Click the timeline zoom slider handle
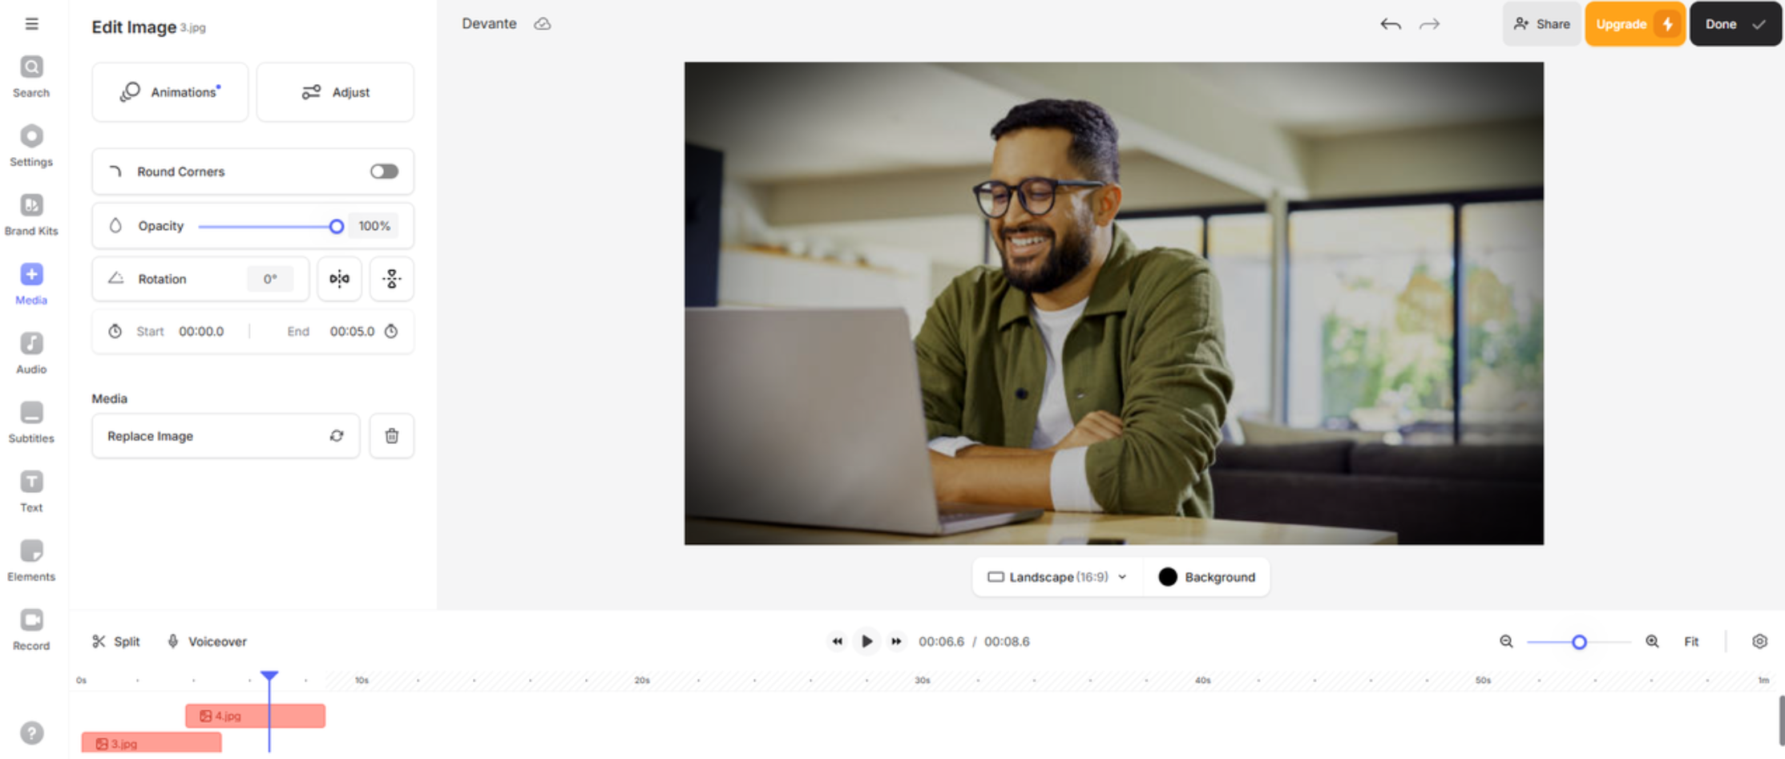Image resolution: width=1785 pixels, height=759 pixels. pyautogui.click(x=1579, y=642)
